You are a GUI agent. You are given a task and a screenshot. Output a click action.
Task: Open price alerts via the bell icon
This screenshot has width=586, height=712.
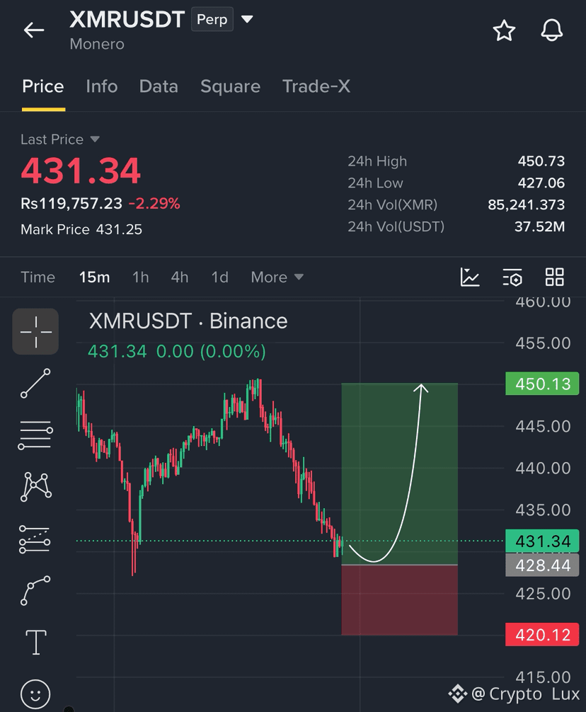click(551, 30)
